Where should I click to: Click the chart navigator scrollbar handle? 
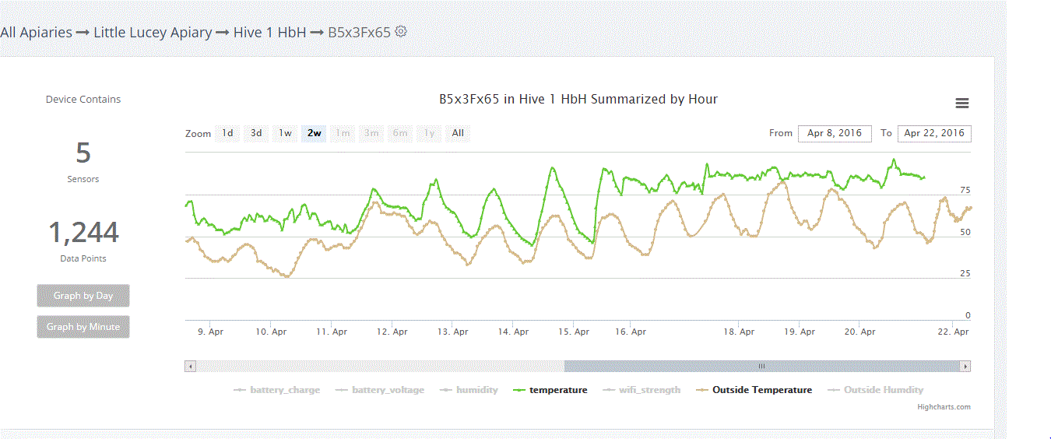(x=762, y=366)
